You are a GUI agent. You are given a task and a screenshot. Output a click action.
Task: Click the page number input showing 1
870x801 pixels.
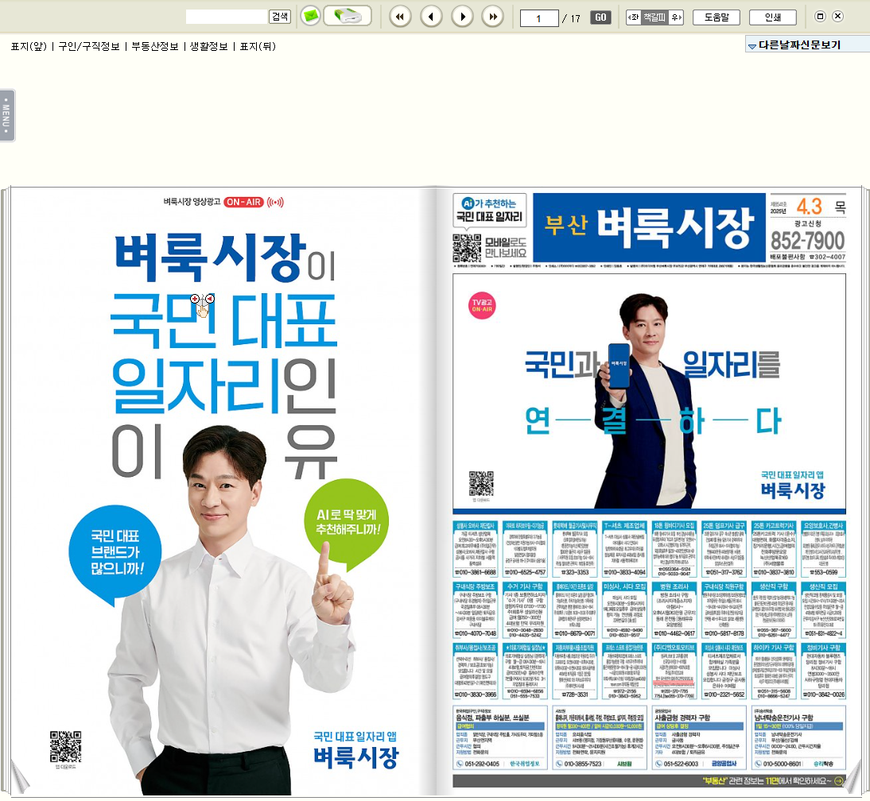pos(539,17)
